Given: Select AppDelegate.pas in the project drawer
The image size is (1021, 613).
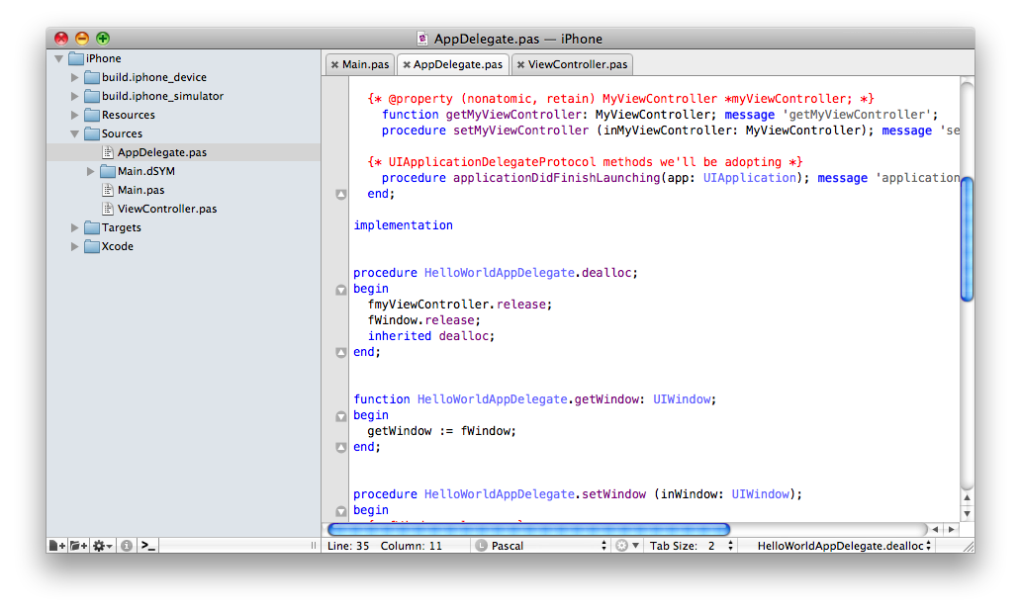Looking at the screenshot, I should point(184,152).
